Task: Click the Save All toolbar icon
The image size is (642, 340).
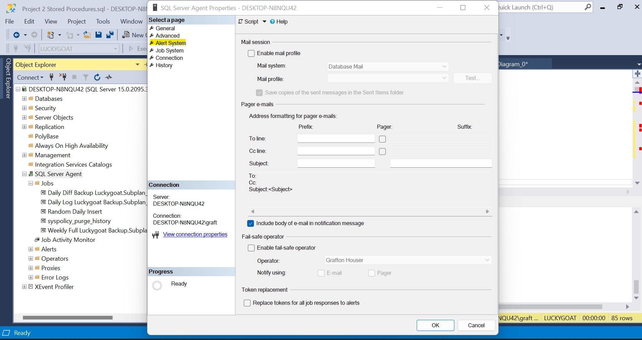Action: [110, 35]
